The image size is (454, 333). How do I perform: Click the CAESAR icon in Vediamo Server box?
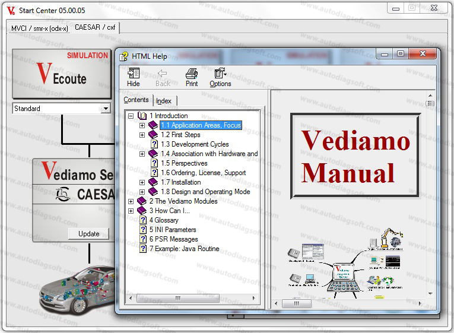point(63,194)
